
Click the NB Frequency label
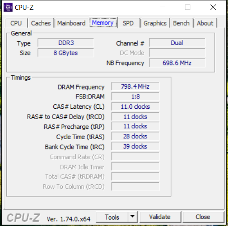(x=125, y=63)
